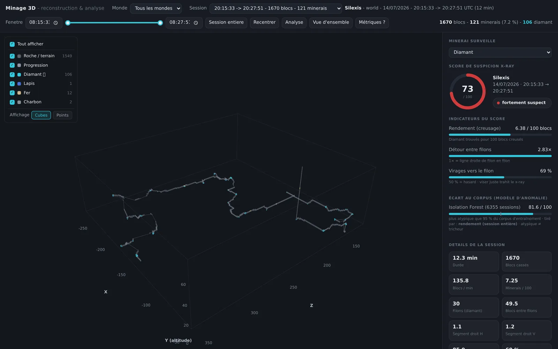Uncheck the Fer layer
Viewport: 558px width, 349px height.
pos(12,93)
